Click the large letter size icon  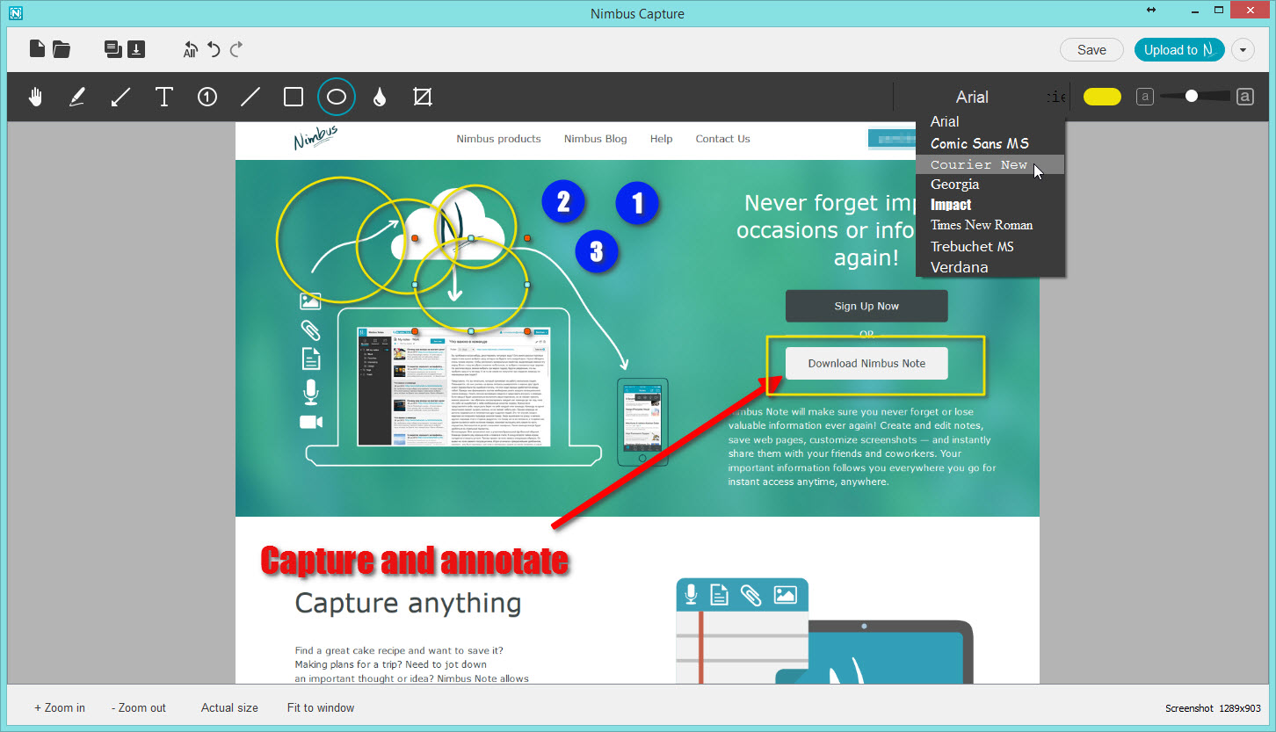(1244, 97)
